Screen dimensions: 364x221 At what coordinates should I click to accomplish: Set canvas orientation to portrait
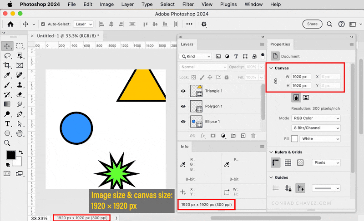[x=296, y=98]
